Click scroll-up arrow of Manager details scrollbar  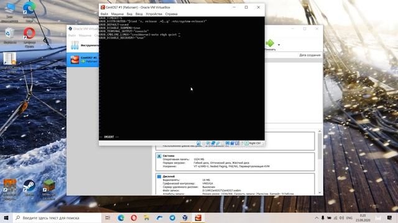click(320, 131)
